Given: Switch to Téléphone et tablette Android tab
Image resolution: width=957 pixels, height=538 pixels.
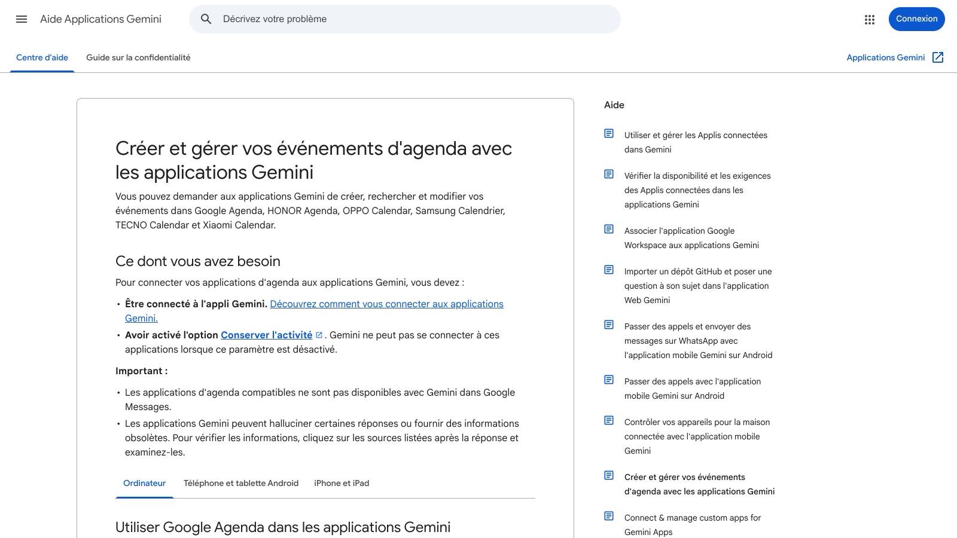Looking at the screenshot, I should point(241,483).
